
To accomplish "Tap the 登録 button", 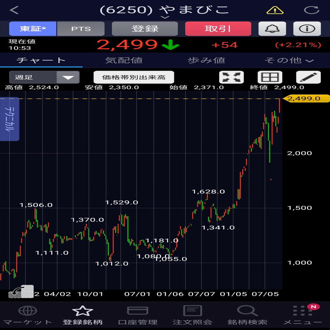I will [145, 29].
